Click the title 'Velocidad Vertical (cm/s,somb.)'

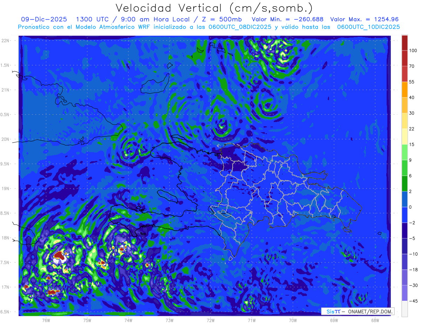(214, 8)
